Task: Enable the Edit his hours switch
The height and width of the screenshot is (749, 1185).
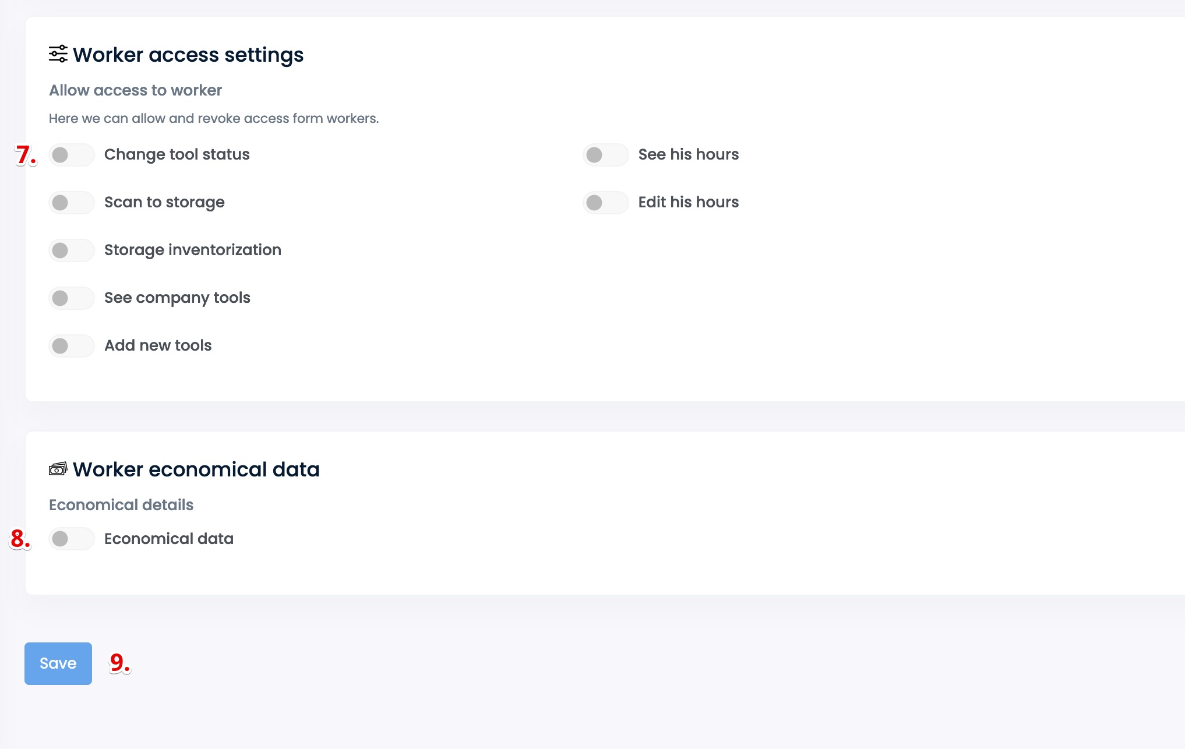Action: point(605,203)
